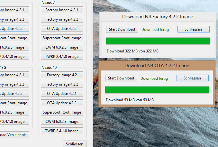Click 6.0.2.3 image button in 7 3G group
Screen dimensions: 218x147
click(14, 112)
